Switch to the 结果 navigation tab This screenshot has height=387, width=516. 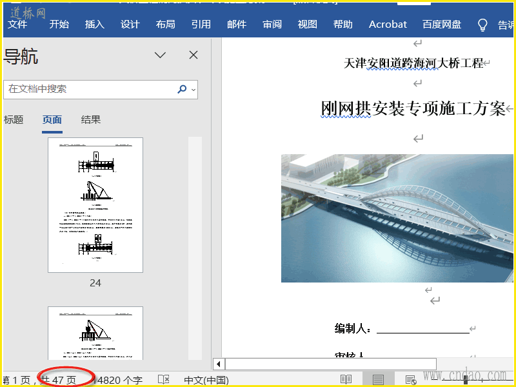(91, 119)
